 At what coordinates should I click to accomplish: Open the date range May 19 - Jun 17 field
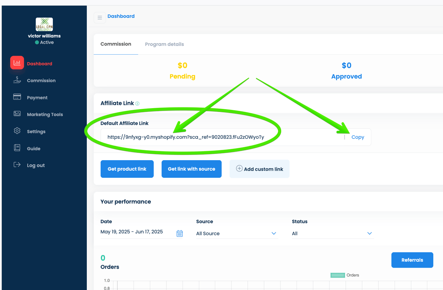[x=142, y=232]
